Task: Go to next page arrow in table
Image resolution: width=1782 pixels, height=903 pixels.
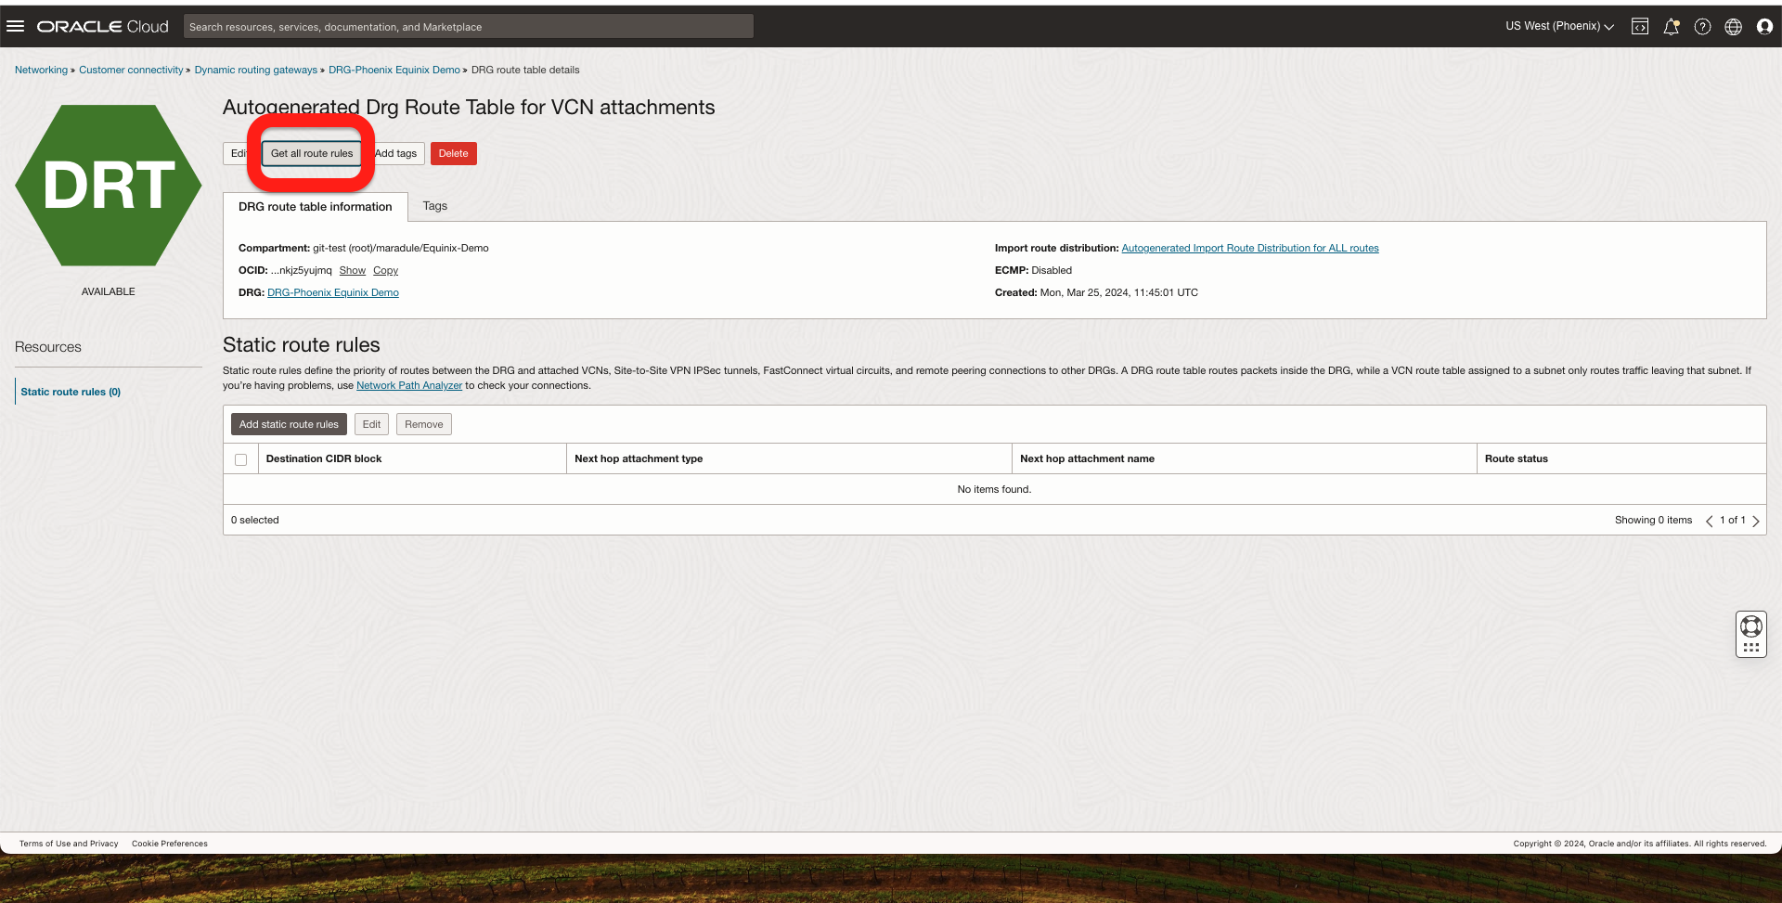Action: click(1756, 521)
